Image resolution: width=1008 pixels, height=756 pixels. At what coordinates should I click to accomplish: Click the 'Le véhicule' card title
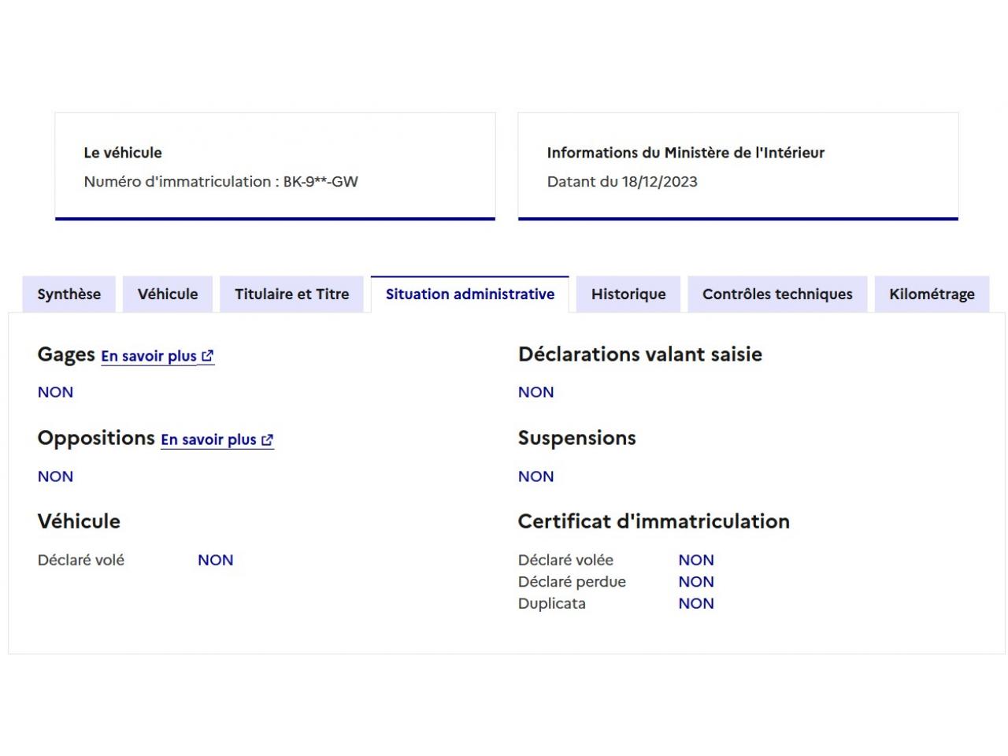[x=123, y=153]
